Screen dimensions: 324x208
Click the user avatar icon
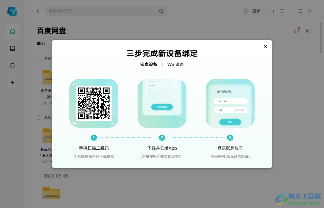pos(246,11)
